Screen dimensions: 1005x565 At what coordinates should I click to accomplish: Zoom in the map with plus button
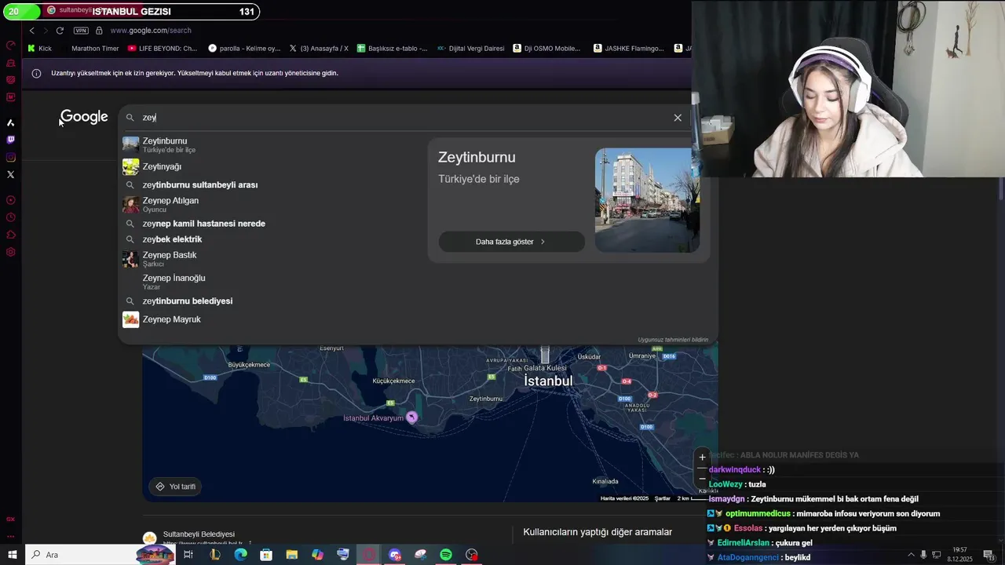(702, 457)
